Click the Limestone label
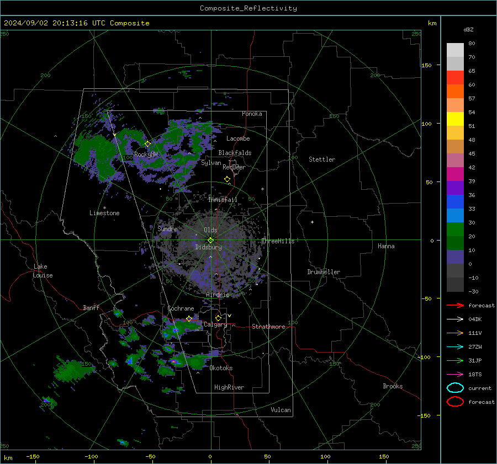 104,213
